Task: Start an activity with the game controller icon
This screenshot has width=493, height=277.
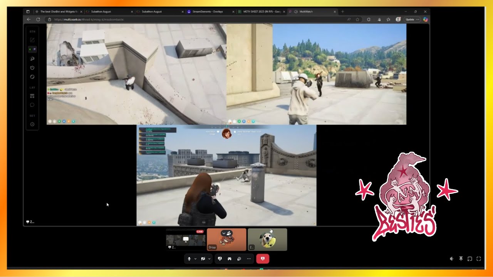Action: click(229, 259)
